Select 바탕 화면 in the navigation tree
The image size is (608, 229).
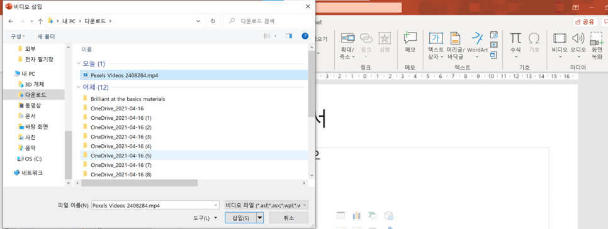[33, 127]
